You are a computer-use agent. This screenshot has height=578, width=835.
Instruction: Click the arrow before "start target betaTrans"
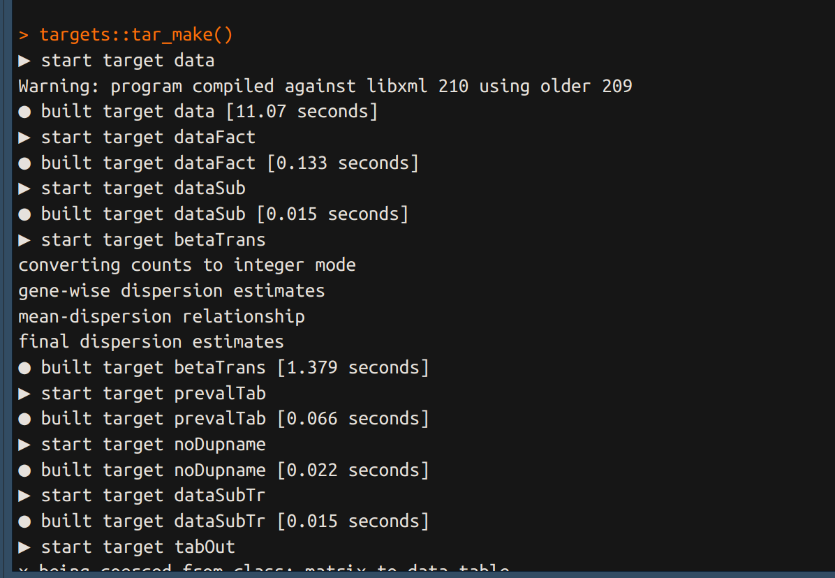point(24,240)
